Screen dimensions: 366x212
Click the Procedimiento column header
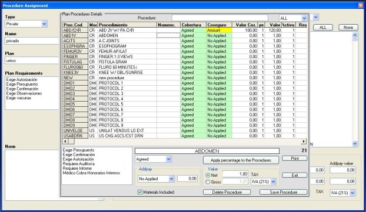[x=127, y=25]
